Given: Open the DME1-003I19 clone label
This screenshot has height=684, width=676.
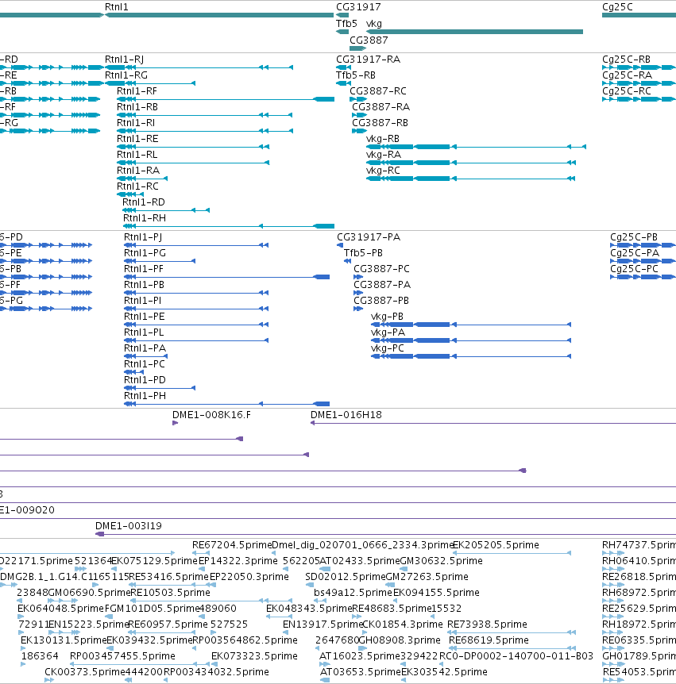Looking at the screenshot, I should 129,526.
